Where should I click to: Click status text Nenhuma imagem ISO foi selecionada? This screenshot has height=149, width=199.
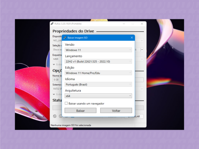tap(71, 125)
